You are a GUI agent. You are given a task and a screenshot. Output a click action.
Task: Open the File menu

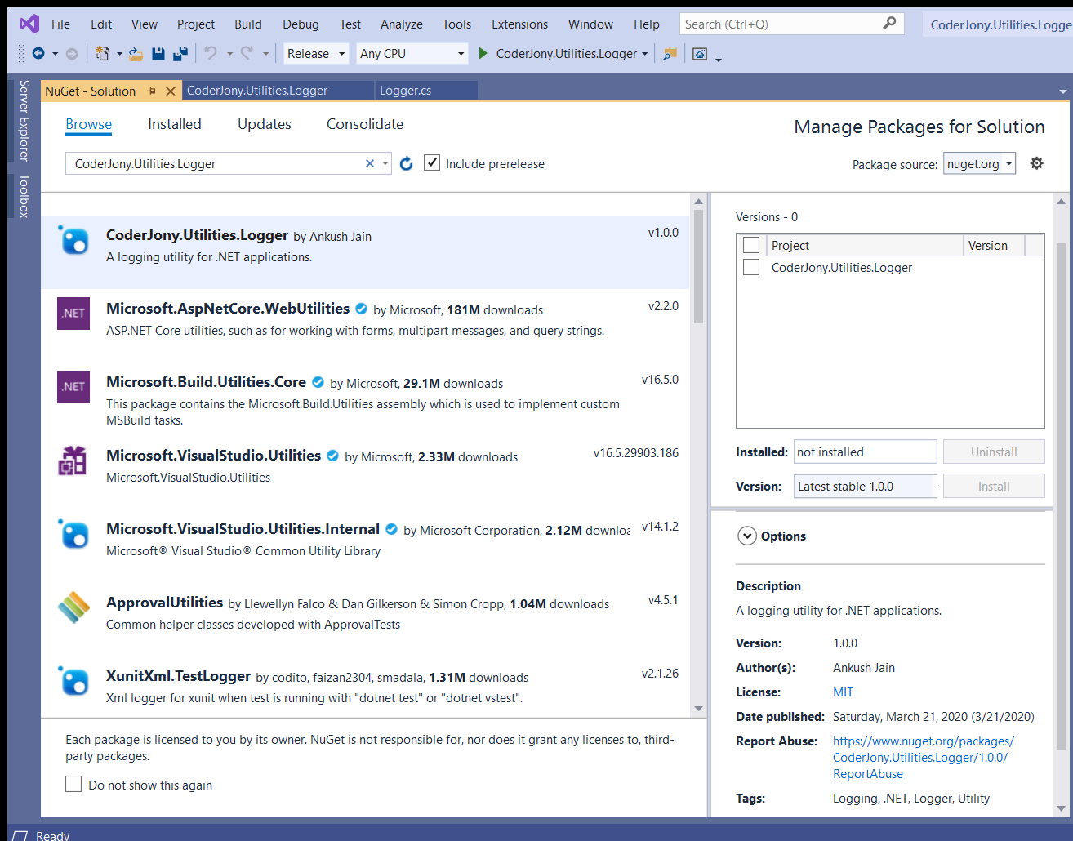[x=60, y=24]
